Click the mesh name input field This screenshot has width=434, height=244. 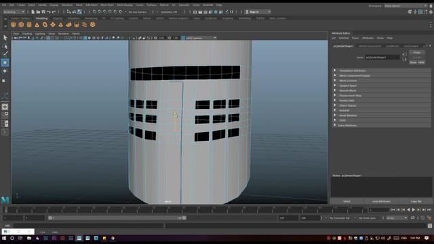[x=382, y=57]
